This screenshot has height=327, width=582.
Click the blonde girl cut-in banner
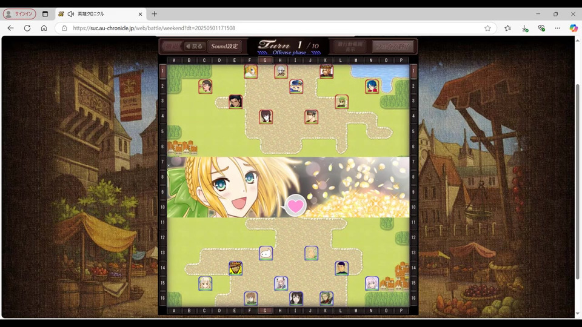288,187
